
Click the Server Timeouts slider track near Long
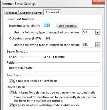(x=38, y=56)
